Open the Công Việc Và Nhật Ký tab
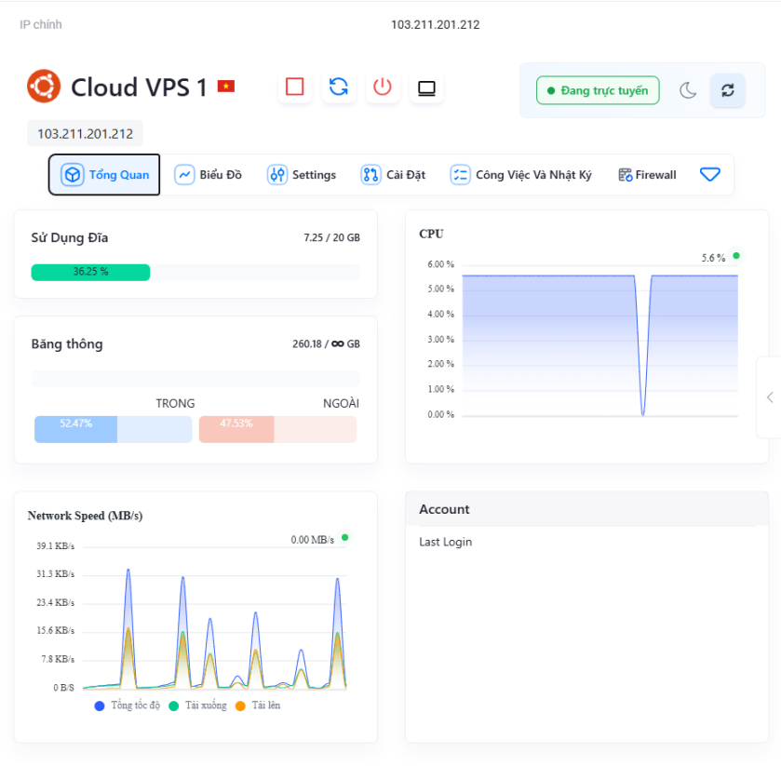Viewport: 781px width, 766px height. point(520,175)
